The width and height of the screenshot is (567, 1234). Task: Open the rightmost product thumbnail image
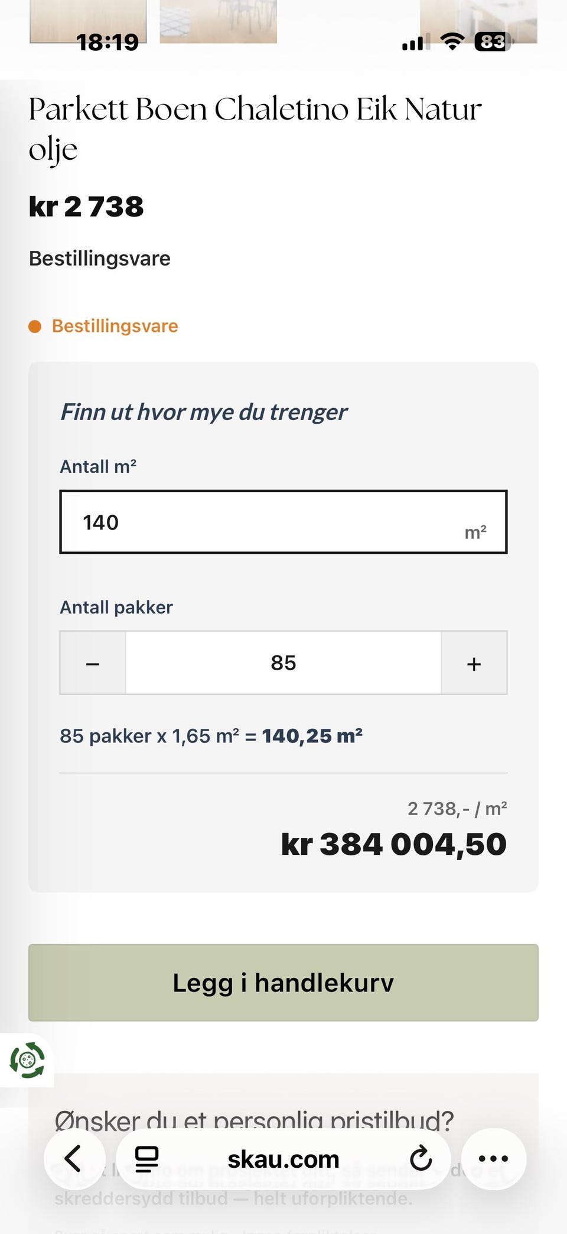(478, 21)
